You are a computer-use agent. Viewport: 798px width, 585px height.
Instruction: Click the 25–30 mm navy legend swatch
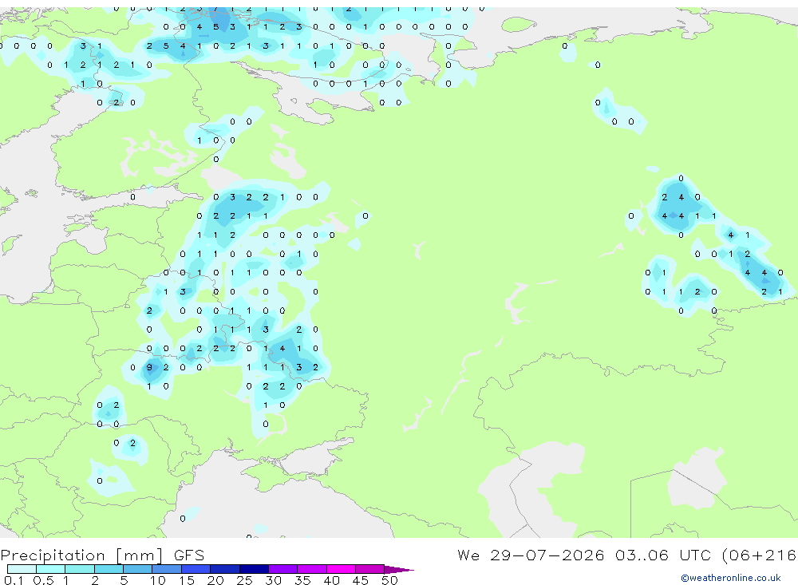(x=254, y=569)
